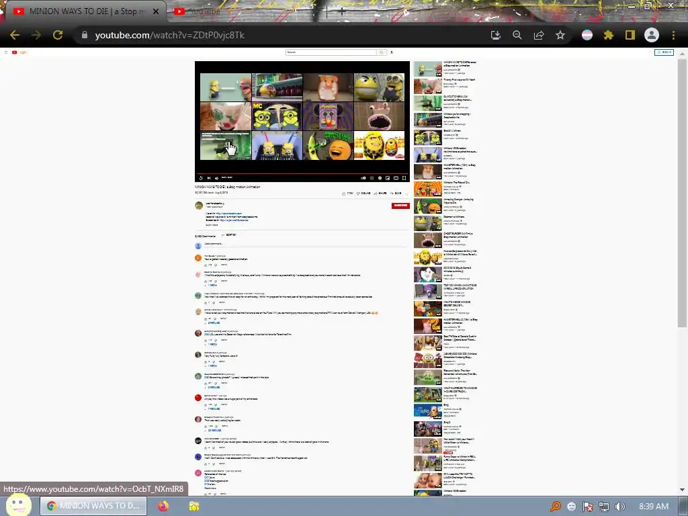688x516 pixels.
Task: Like the video with thumbs up
Action: [348, 193]
